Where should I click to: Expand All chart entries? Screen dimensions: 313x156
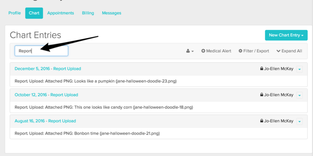(x=289, y=51)
